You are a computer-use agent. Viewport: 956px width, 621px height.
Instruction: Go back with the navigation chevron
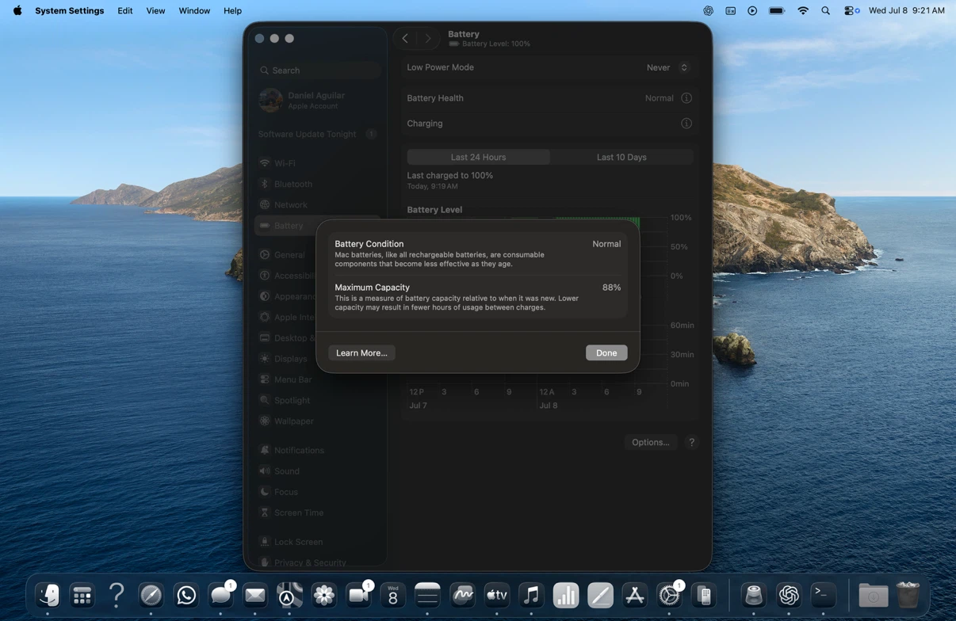[405, 38]
